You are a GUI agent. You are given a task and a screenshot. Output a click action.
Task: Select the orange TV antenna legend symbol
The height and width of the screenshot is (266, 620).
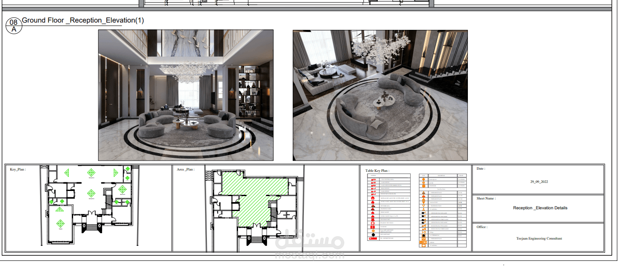pos(423,209)
